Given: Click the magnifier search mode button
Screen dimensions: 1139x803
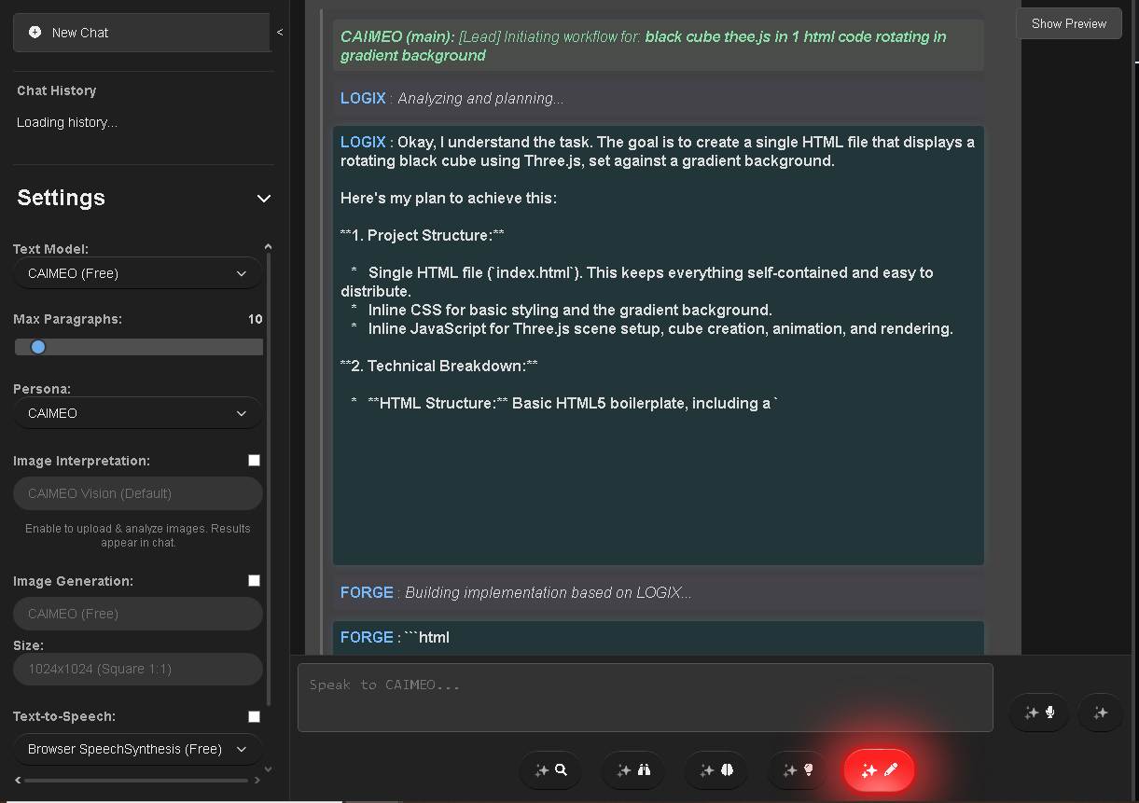Looking at the screenshot, I should pos(550,770).
